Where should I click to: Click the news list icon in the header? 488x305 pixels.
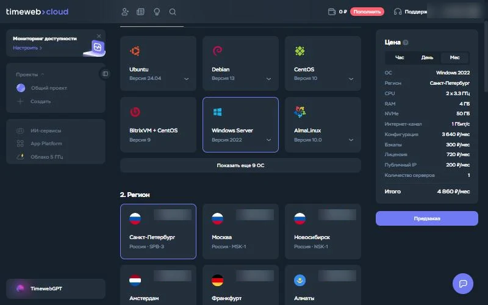coord(140,12)
